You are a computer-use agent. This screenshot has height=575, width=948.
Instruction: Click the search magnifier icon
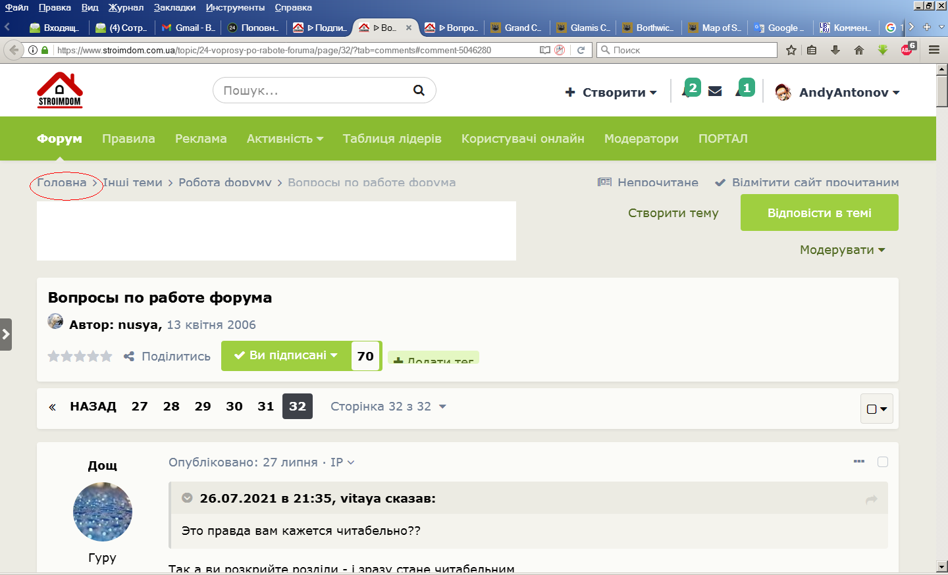pos(419,90)
